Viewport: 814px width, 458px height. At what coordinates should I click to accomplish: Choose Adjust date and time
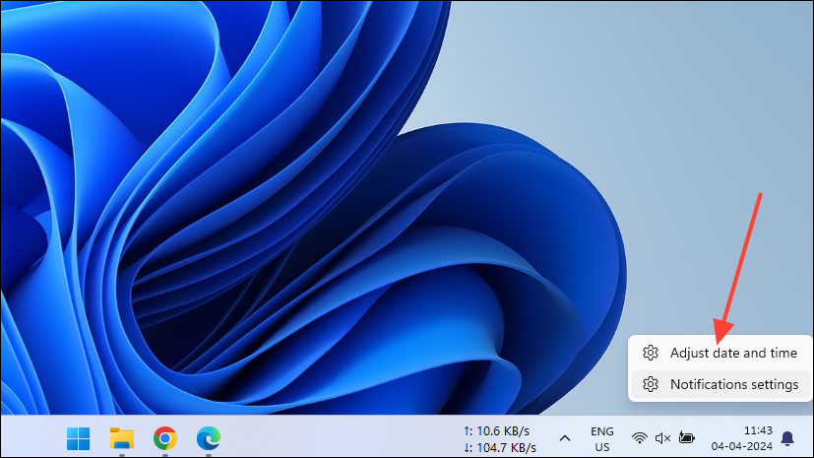coord(720,354)
